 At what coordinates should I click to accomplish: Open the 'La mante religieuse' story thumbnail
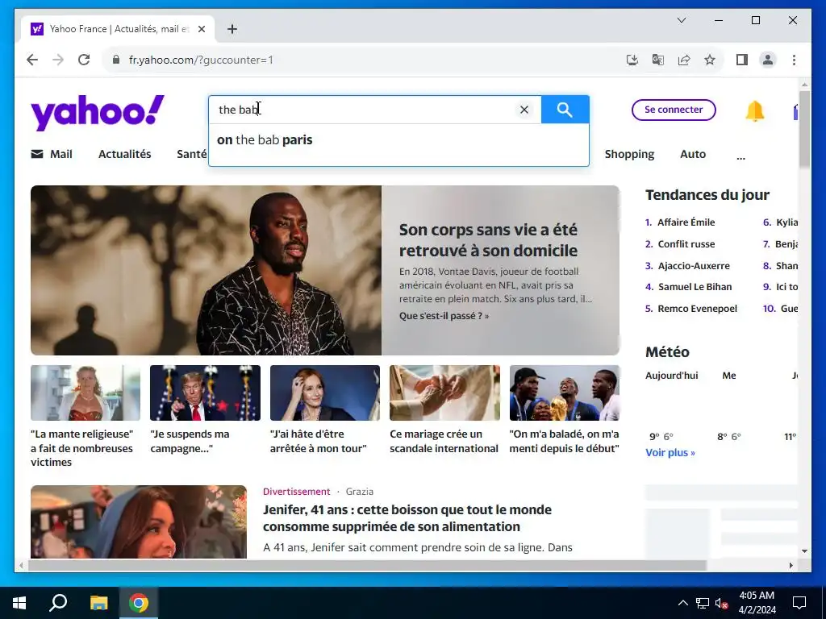[x=86, y=393]
